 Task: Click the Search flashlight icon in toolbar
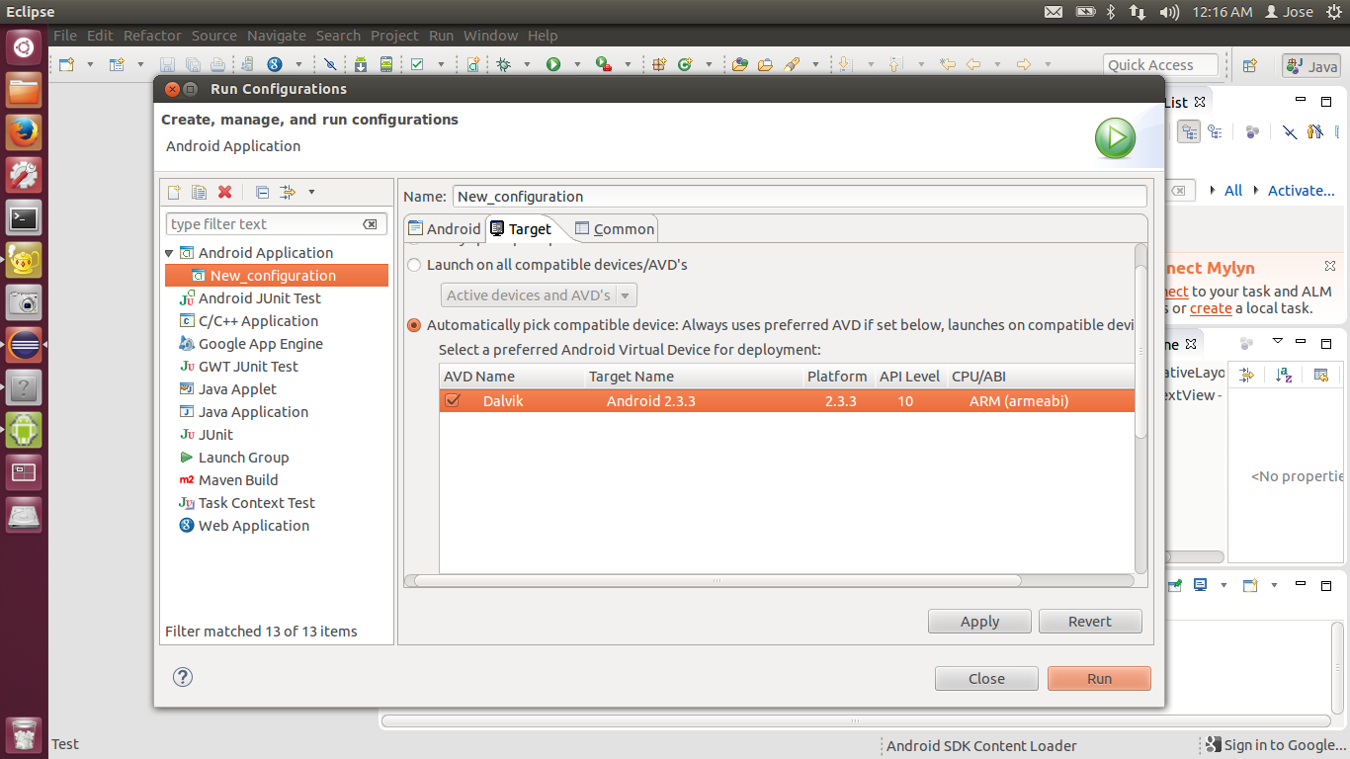tap(792, 64)
